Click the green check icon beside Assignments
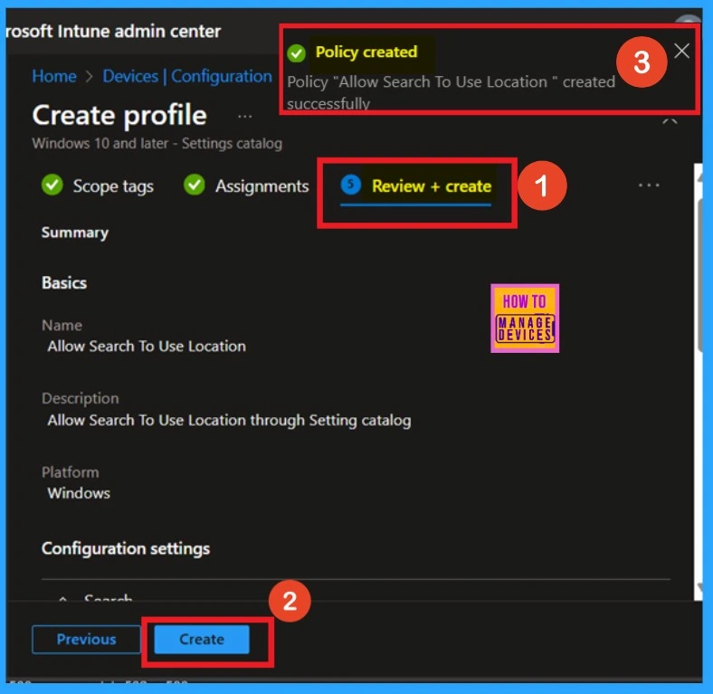The height and width of the screenshot is (694, 713). 195,185
